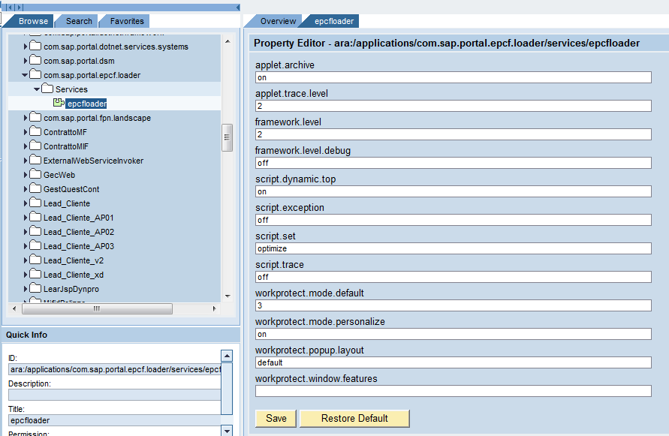This screenshot has width=669, height=436.
Task: Click the workprotect.mode.personalize input field
Action: pyautogui.click(x=453, y=334)
